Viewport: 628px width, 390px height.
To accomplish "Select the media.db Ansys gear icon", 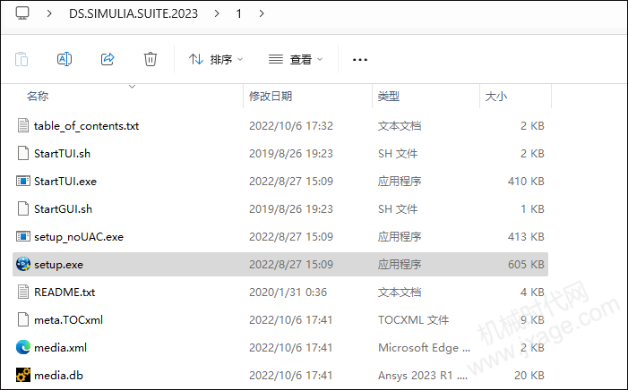I will tap(23, 375).
